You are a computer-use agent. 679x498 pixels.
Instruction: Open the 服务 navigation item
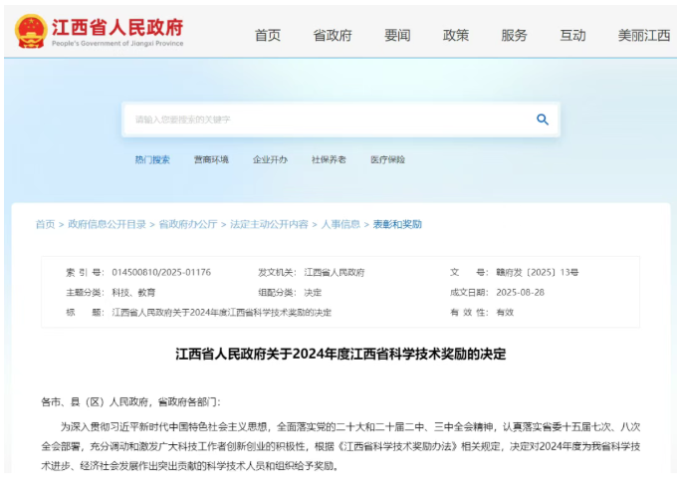point(514,35)
